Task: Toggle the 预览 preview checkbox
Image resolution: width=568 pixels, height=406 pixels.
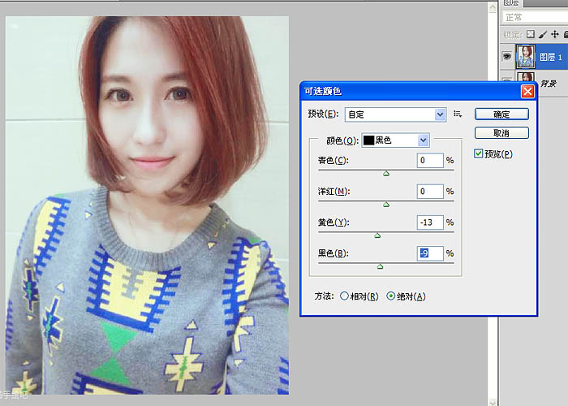Action: point(479,153)
